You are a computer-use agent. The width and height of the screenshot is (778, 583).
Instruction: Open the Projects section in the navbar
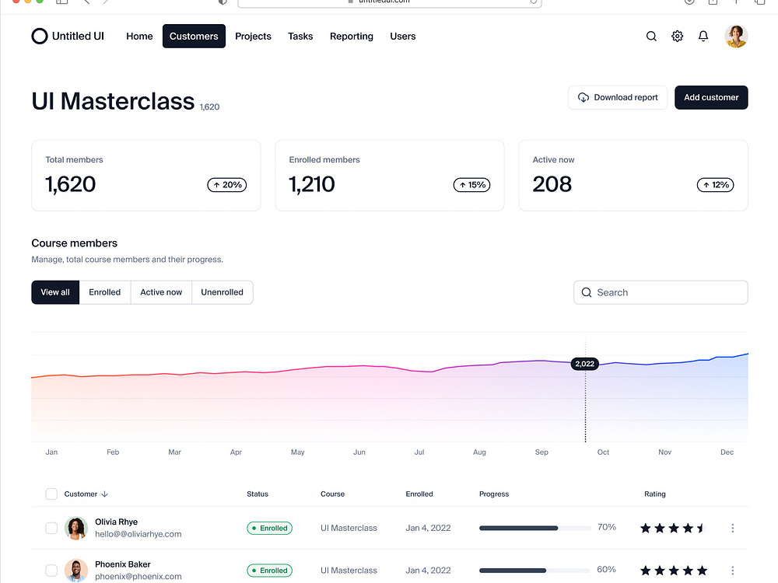point(253,36)
